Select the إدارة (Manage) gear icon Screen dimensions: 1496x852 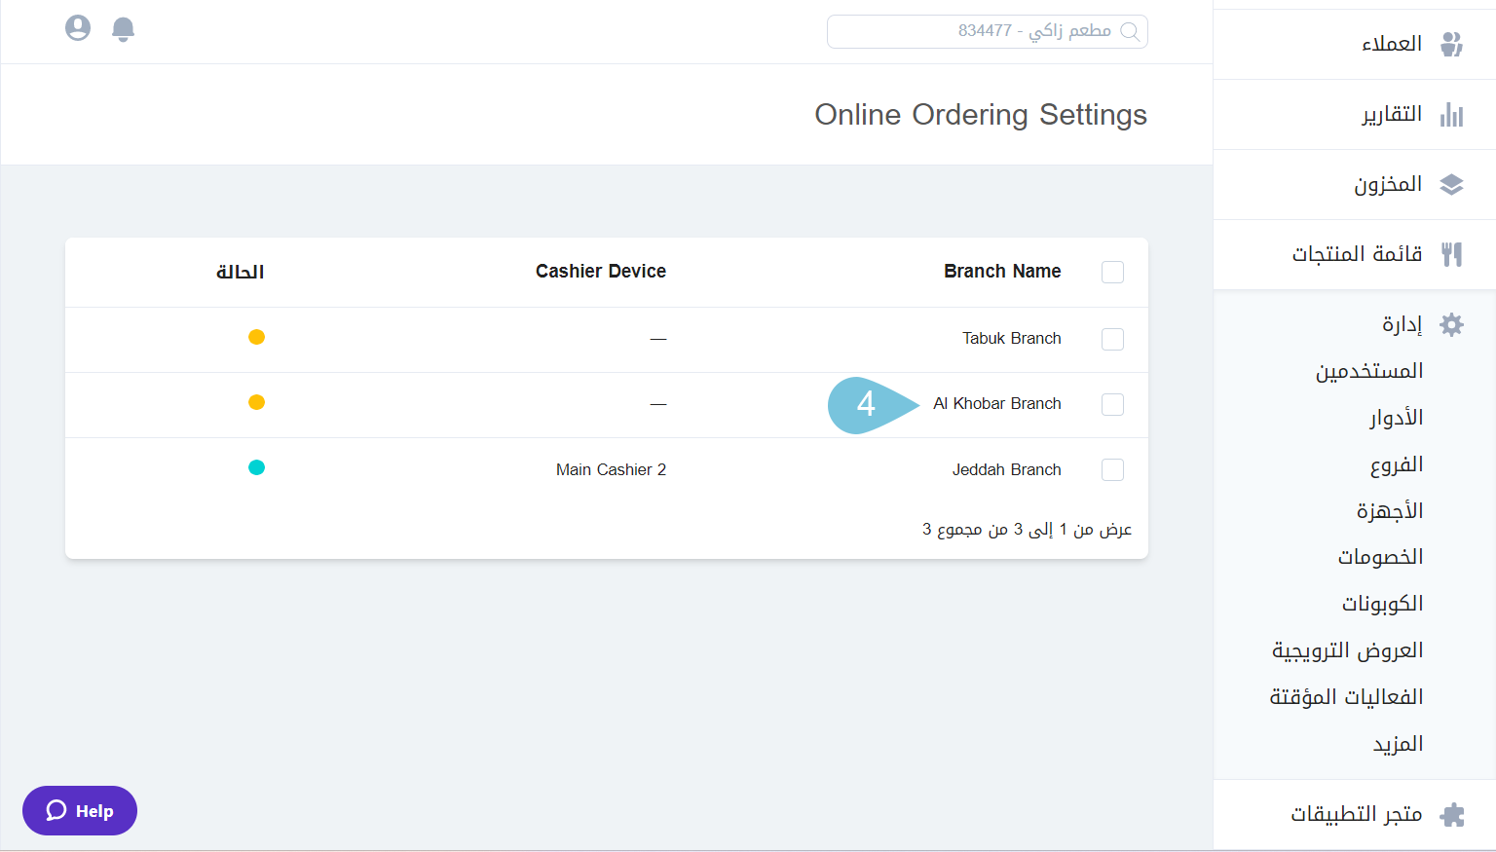pos(1451,324)
